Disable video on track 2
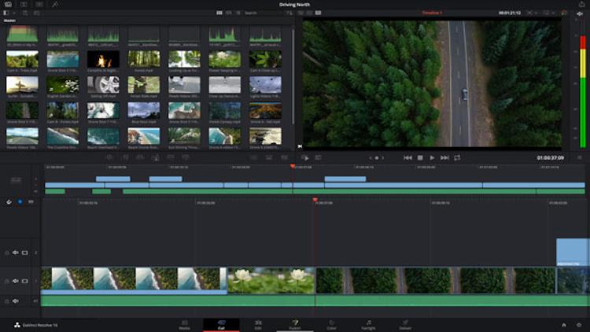This screenshot has height=332, width=590. pos(25,253)
